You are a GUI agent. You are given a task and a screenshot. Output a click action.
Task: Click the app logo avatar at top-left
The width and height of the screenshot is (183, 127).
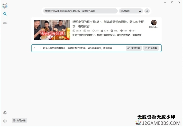[5, 5]
